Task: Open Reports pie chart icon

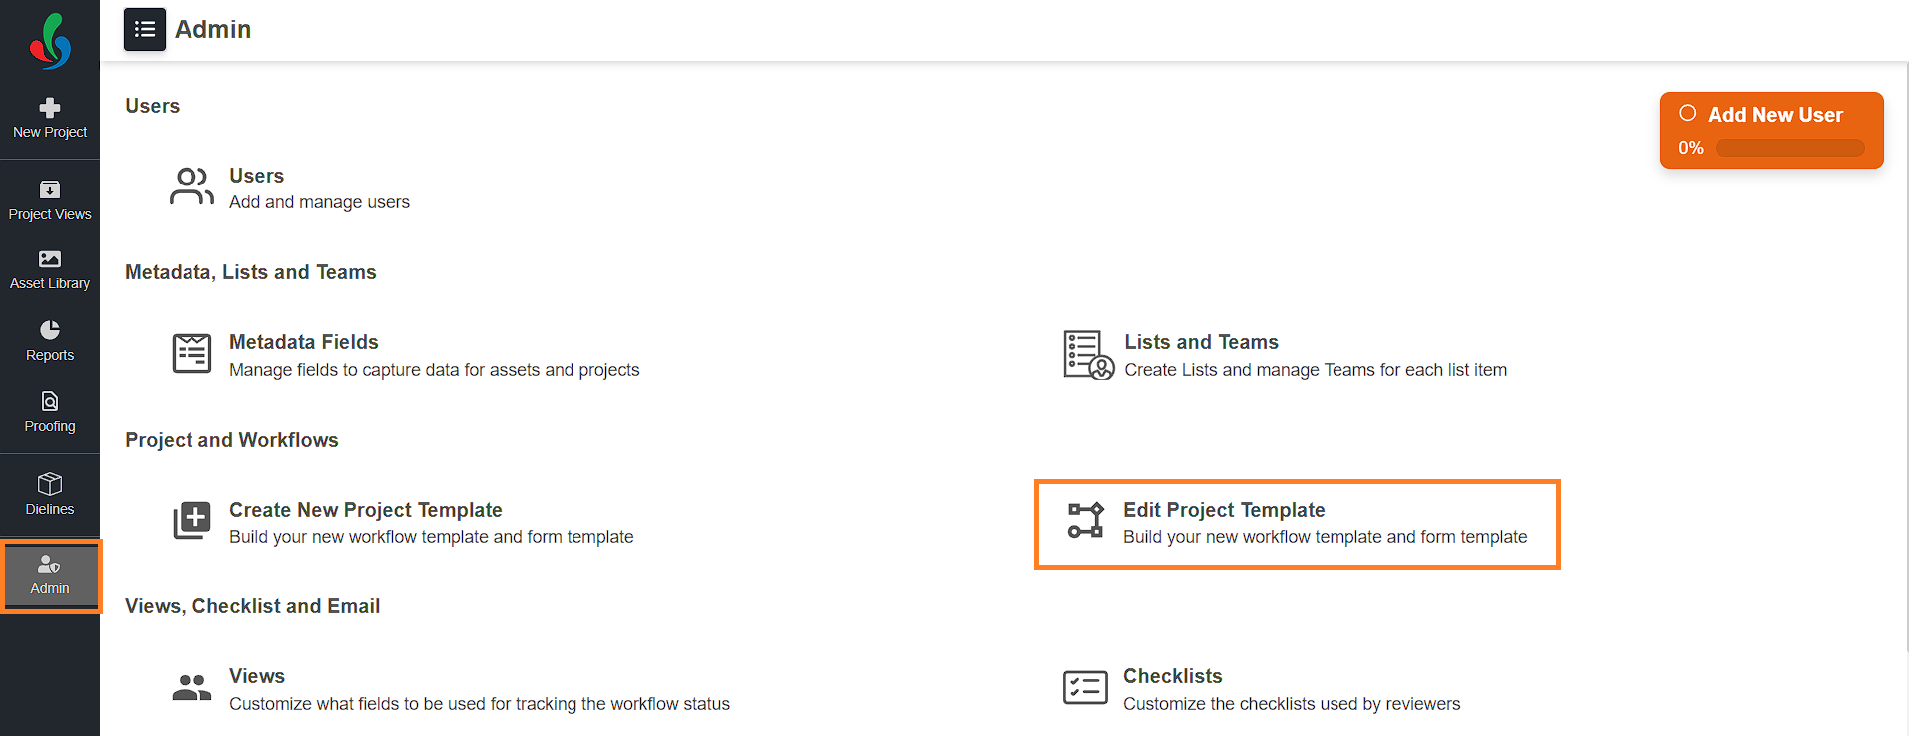Action: click(x=50, y=330)
